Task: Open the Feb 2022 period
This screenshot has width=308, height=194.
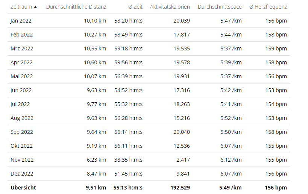Action: [21, 35]
